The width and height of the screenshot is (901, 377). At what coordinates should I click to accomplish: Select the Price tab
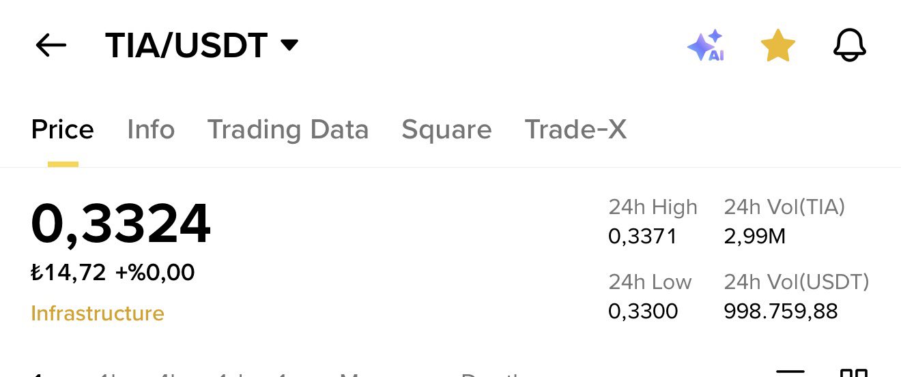62,130
